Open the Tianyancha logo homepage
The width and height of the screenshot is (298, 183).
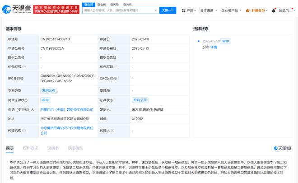pos(17,9)
